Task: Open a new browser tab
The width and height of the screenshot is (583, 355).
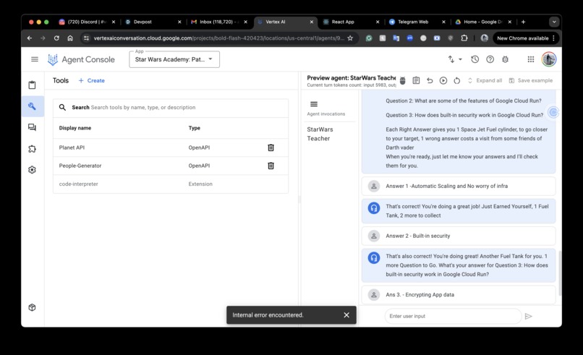Action: pos(523,22)
